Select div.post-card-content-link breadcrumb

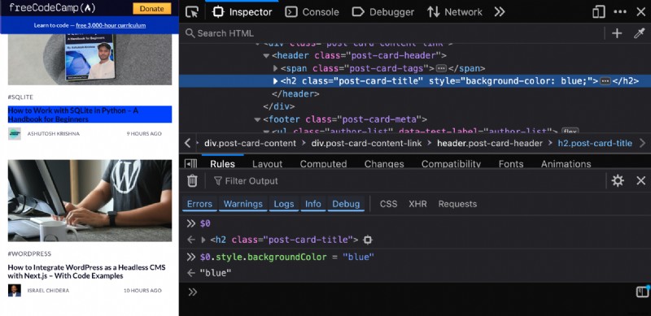coord(367,144)
